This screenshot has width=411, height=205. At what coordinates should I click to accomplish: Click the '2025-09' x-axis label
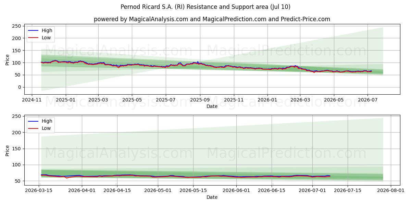[200, 100]
